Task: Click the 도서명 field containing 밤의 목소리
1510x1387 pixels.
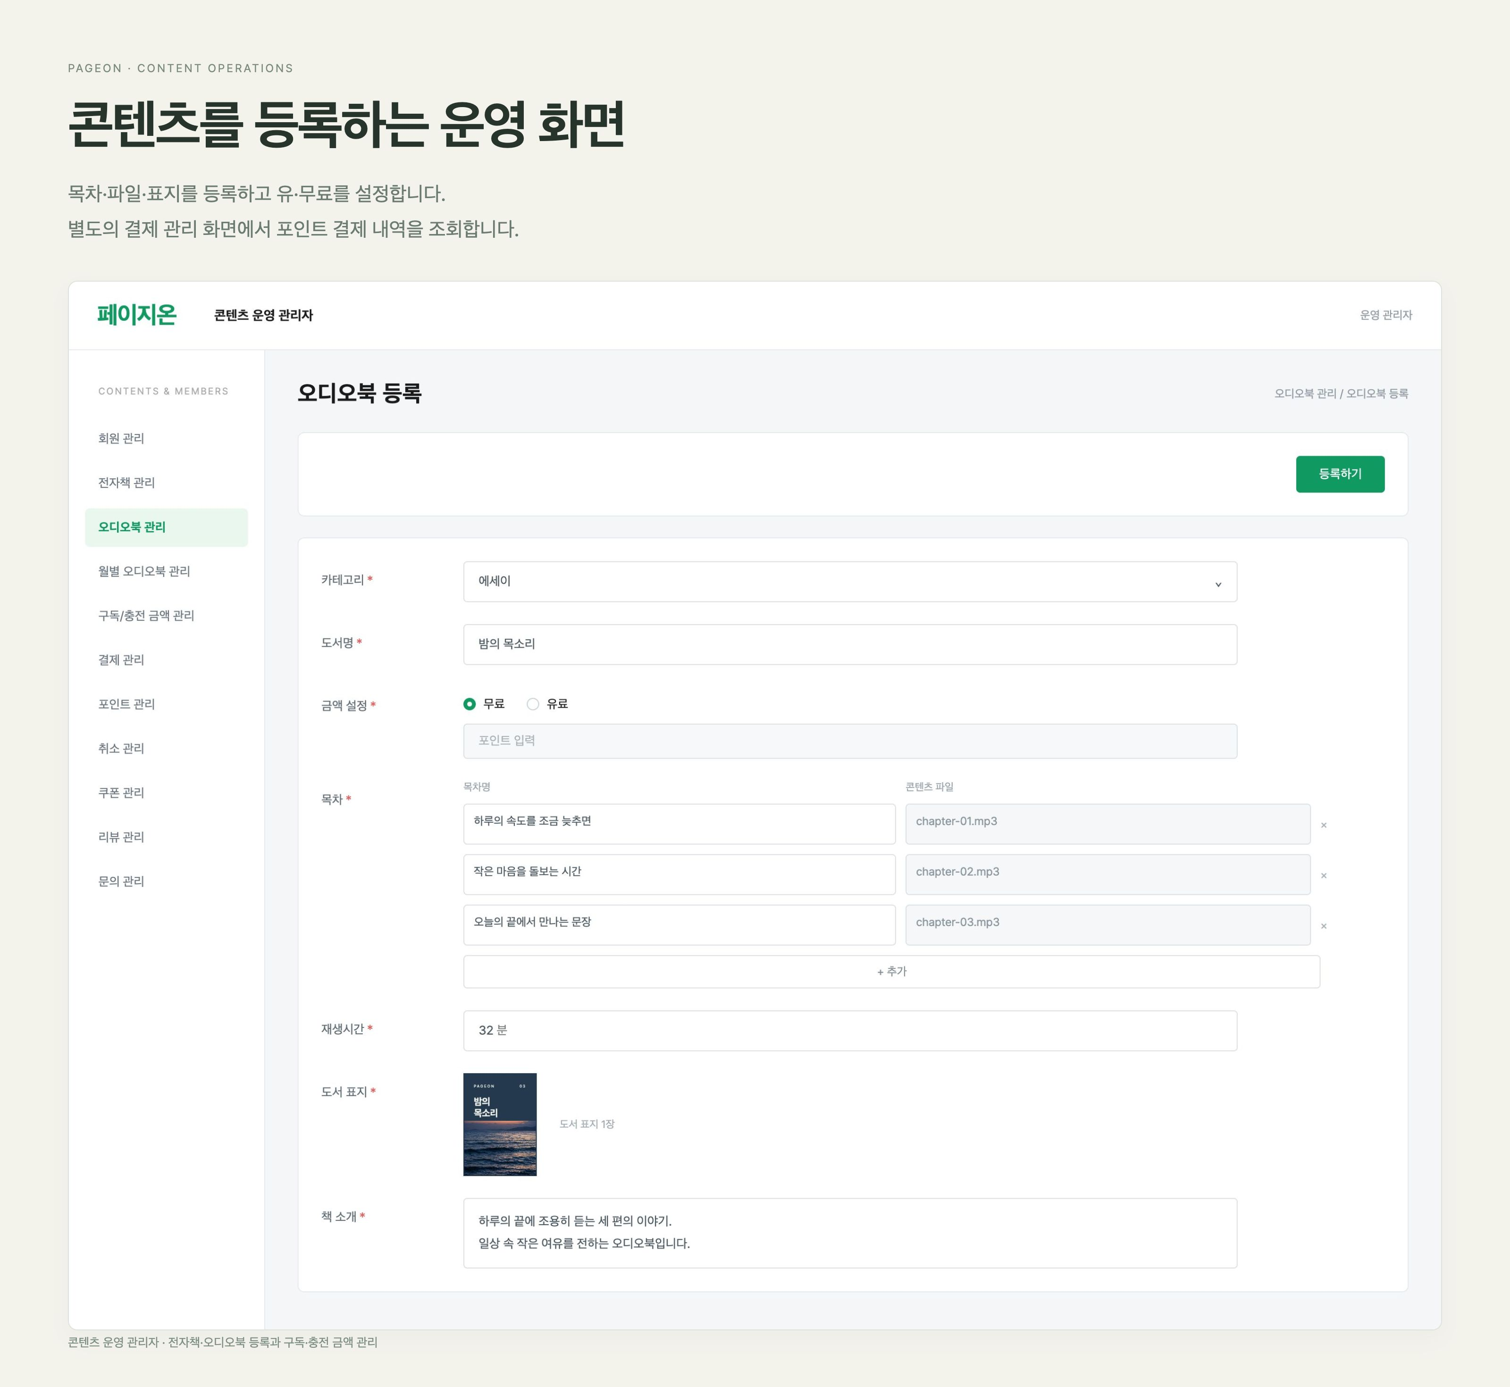Action: pyautogui.click(x=850, y=645)
